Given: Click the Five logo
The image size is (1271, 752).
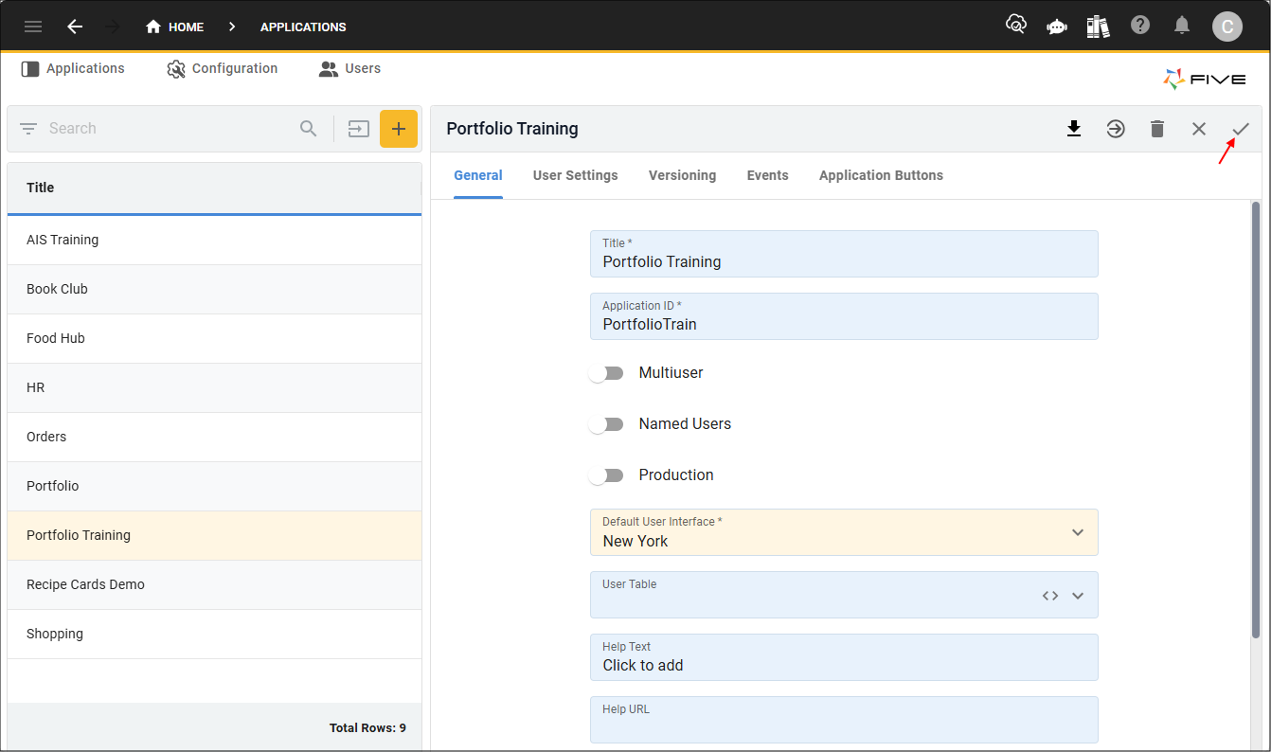Looking at the screenshot, I should [x=1205, y=80].
